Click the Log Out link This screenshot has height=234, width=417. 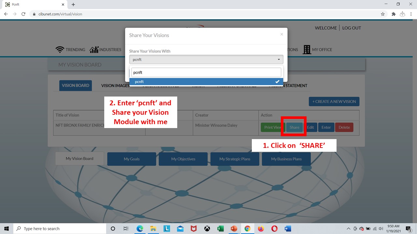click(x=352, y=28)
